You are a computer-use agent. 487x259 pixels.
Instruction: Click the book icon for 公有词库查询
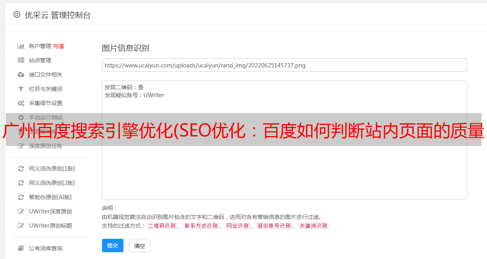tap(21, 248)
